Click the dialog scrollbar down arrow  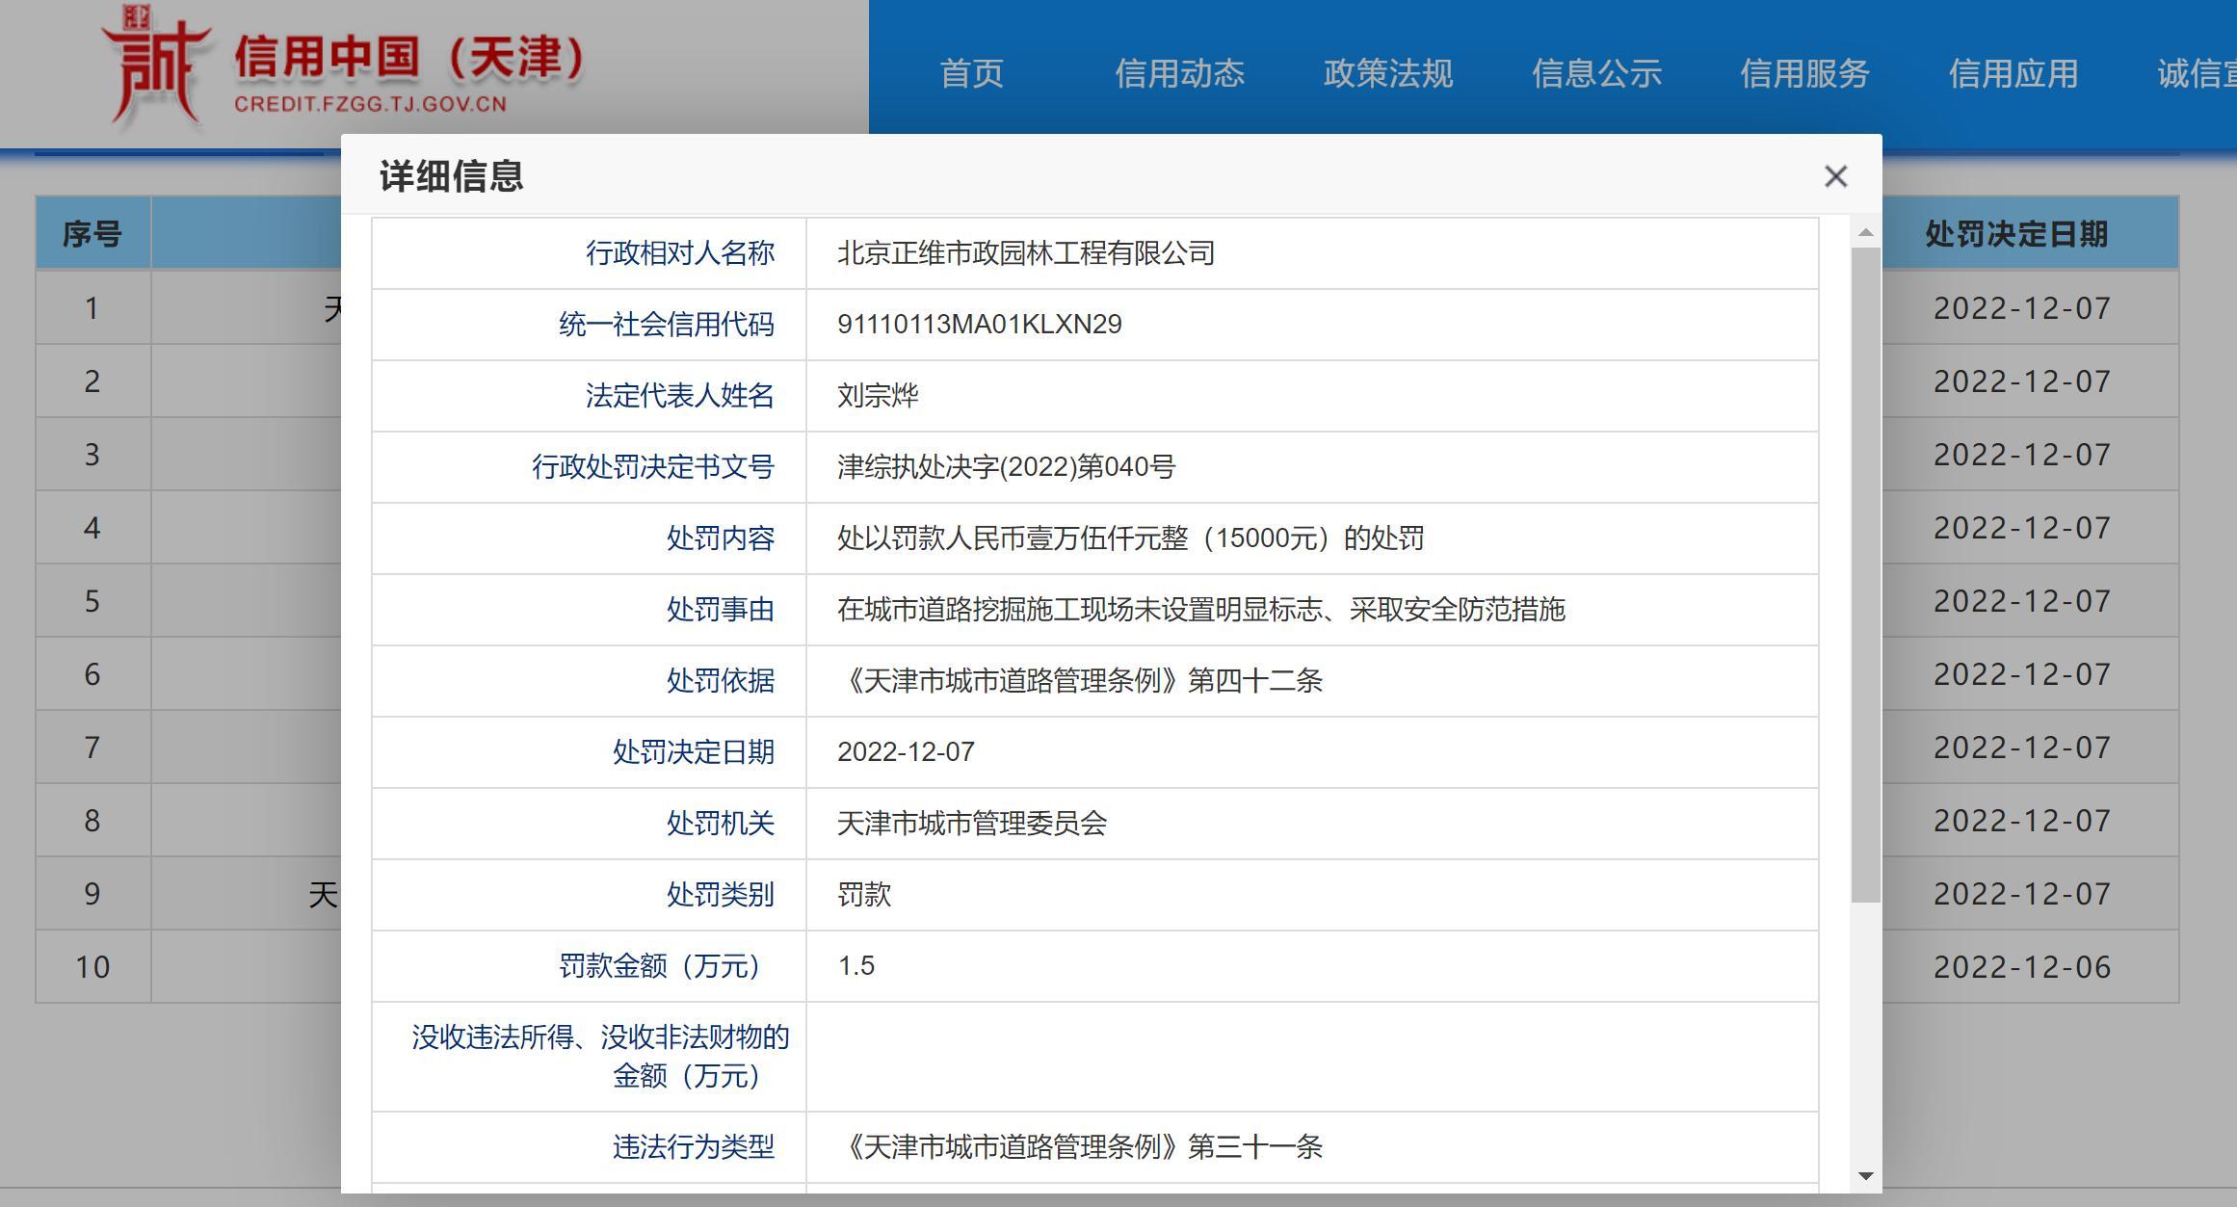pyautogui.click(x=1866, y=1176)
